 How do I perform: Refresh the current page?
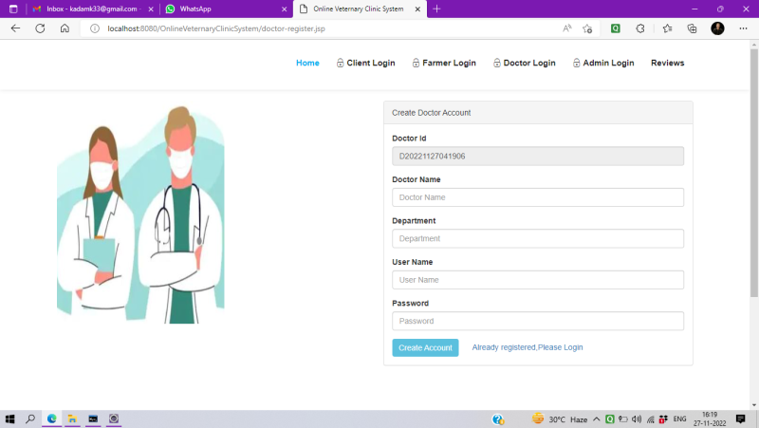click(40, 28)
